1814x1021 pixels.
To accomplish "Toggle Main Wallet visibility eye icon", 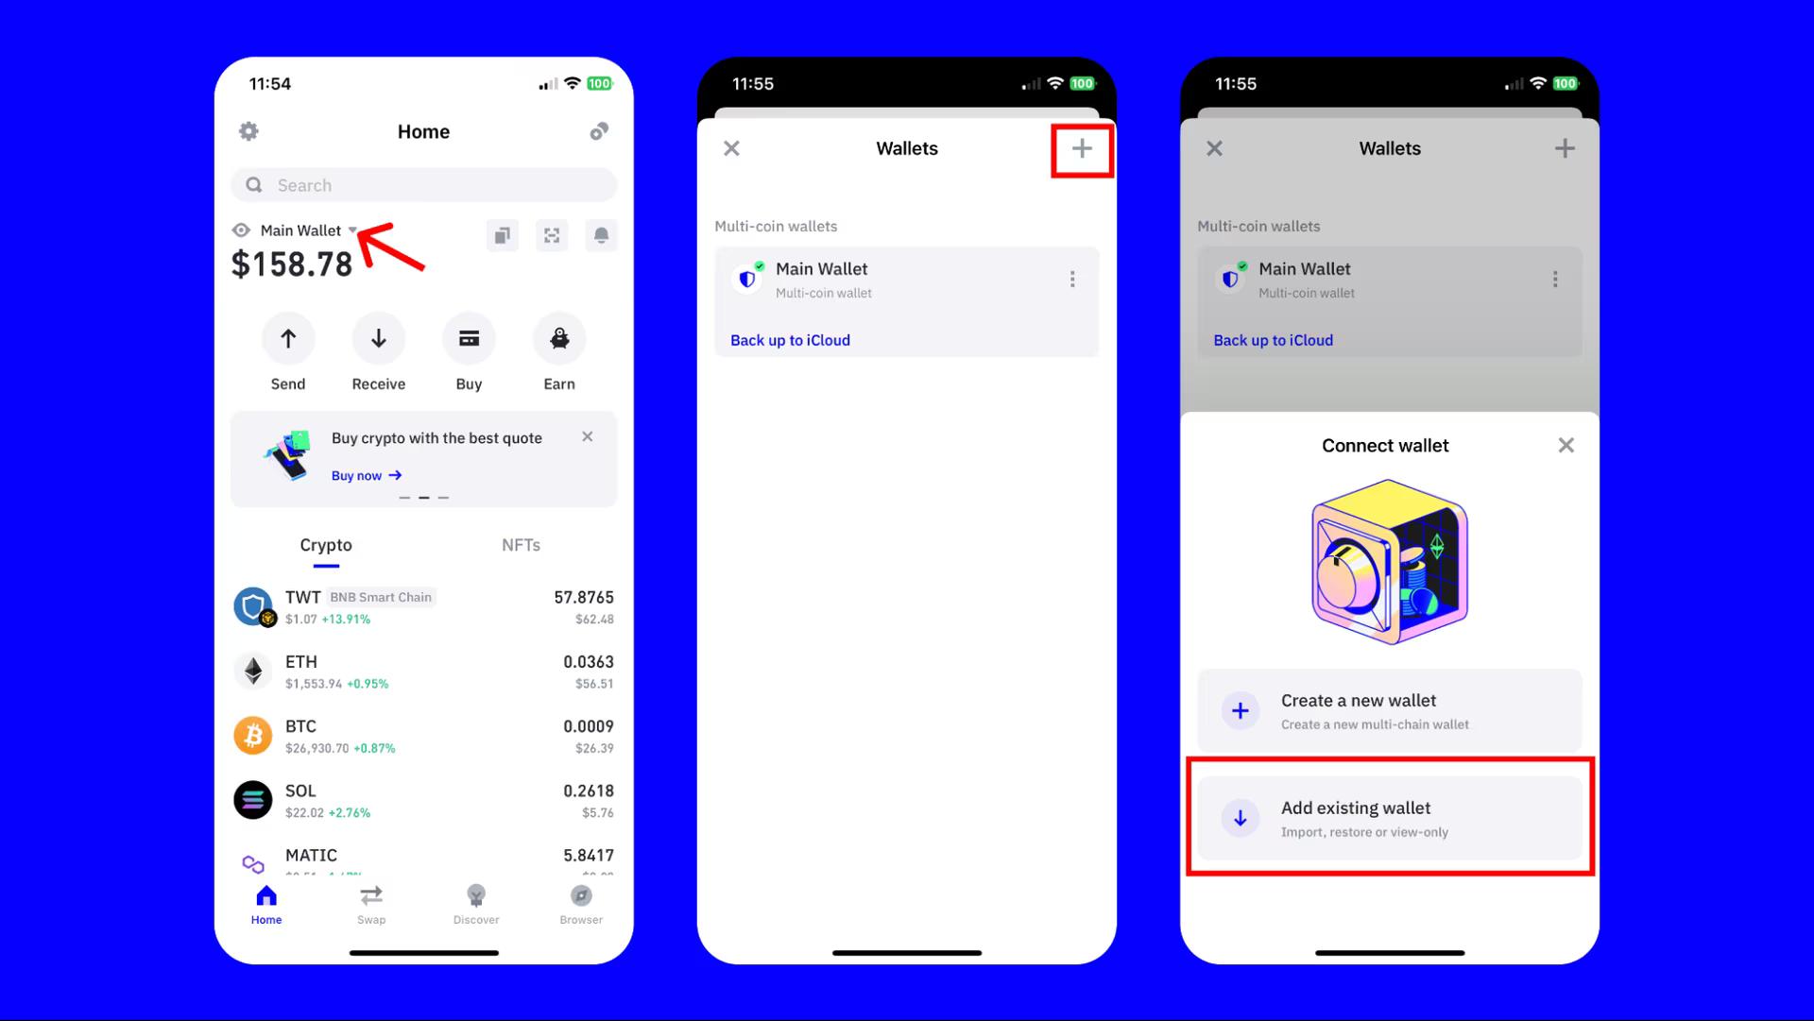I will 242,230.
